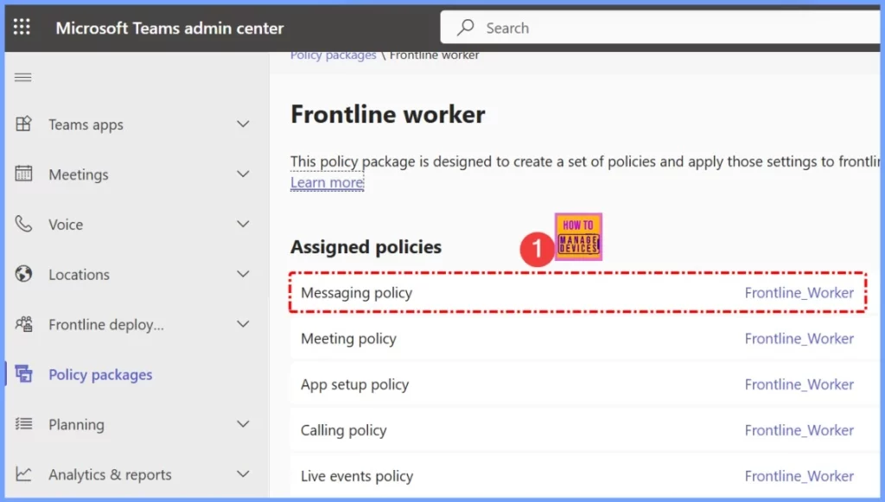Open Frontline_Worker link for App setup policy
885x502 pixels.
coord(799,384)
